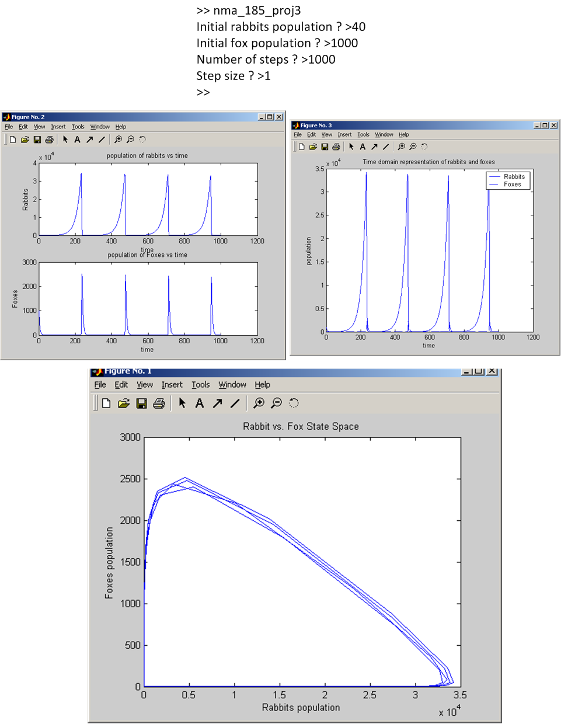Activate Insert Line tool in Figure No. 3
561x724 pixels.
386,147
